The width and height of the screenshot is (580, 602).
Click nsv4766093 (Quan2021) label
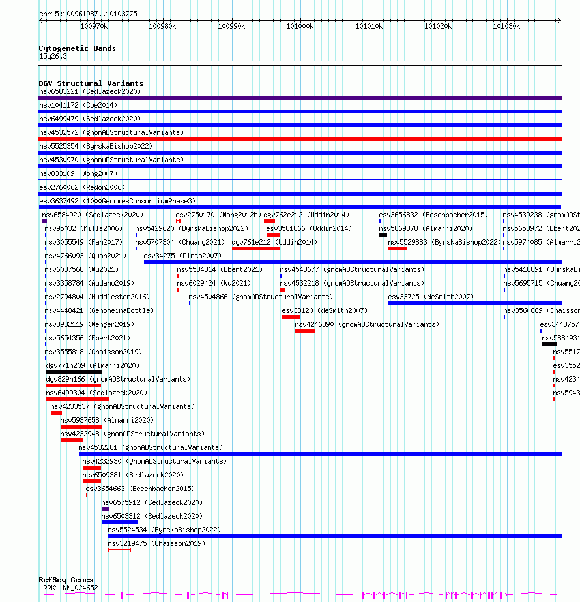85,256
